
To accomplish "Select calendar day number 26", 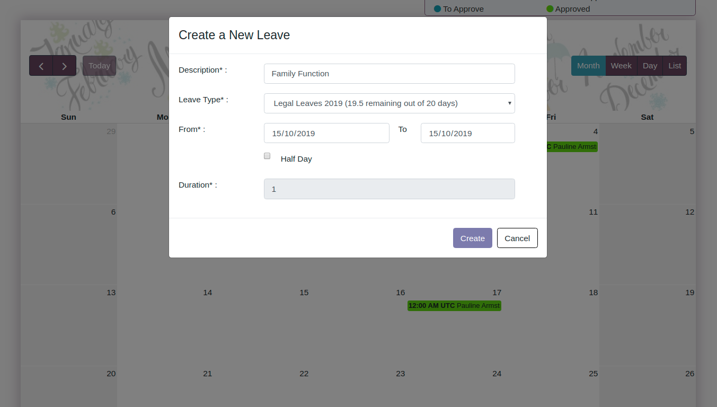I will (x=689, y=374).
